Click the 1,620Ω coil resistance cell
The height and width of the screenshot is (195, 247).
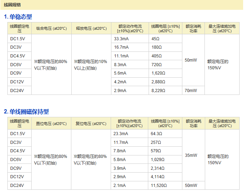[x=157, y=73]
